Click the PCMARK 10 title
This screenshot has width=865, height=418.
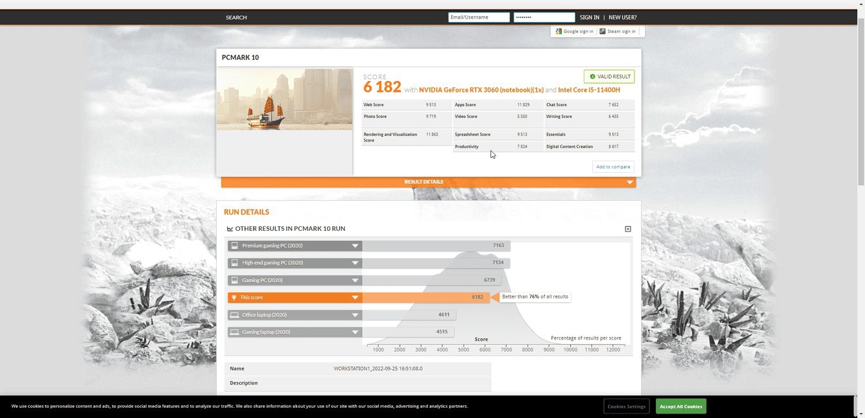[240, 57]
